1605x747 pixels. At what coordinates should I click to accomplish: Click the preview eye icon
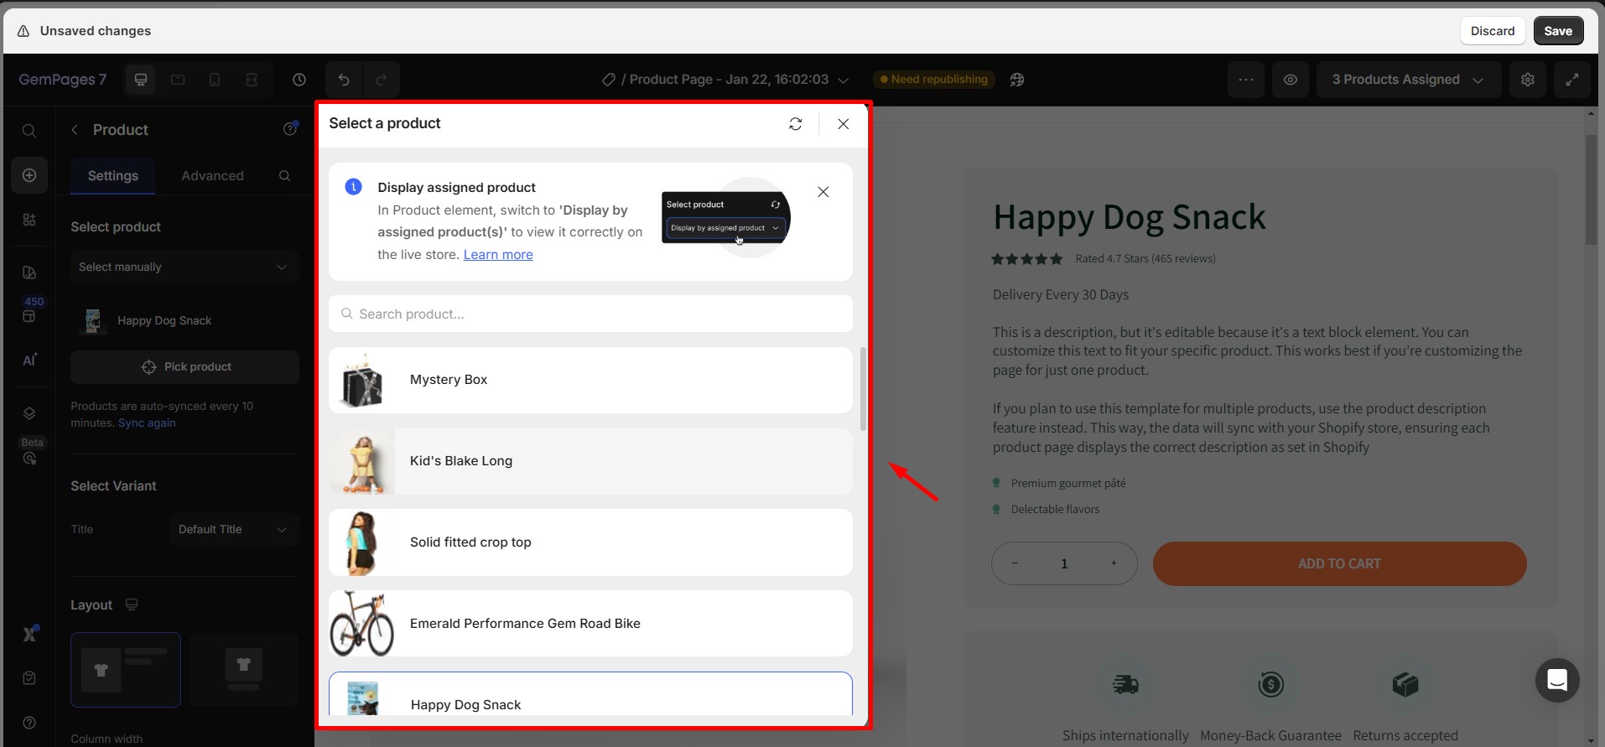(x=1290, y=80)
